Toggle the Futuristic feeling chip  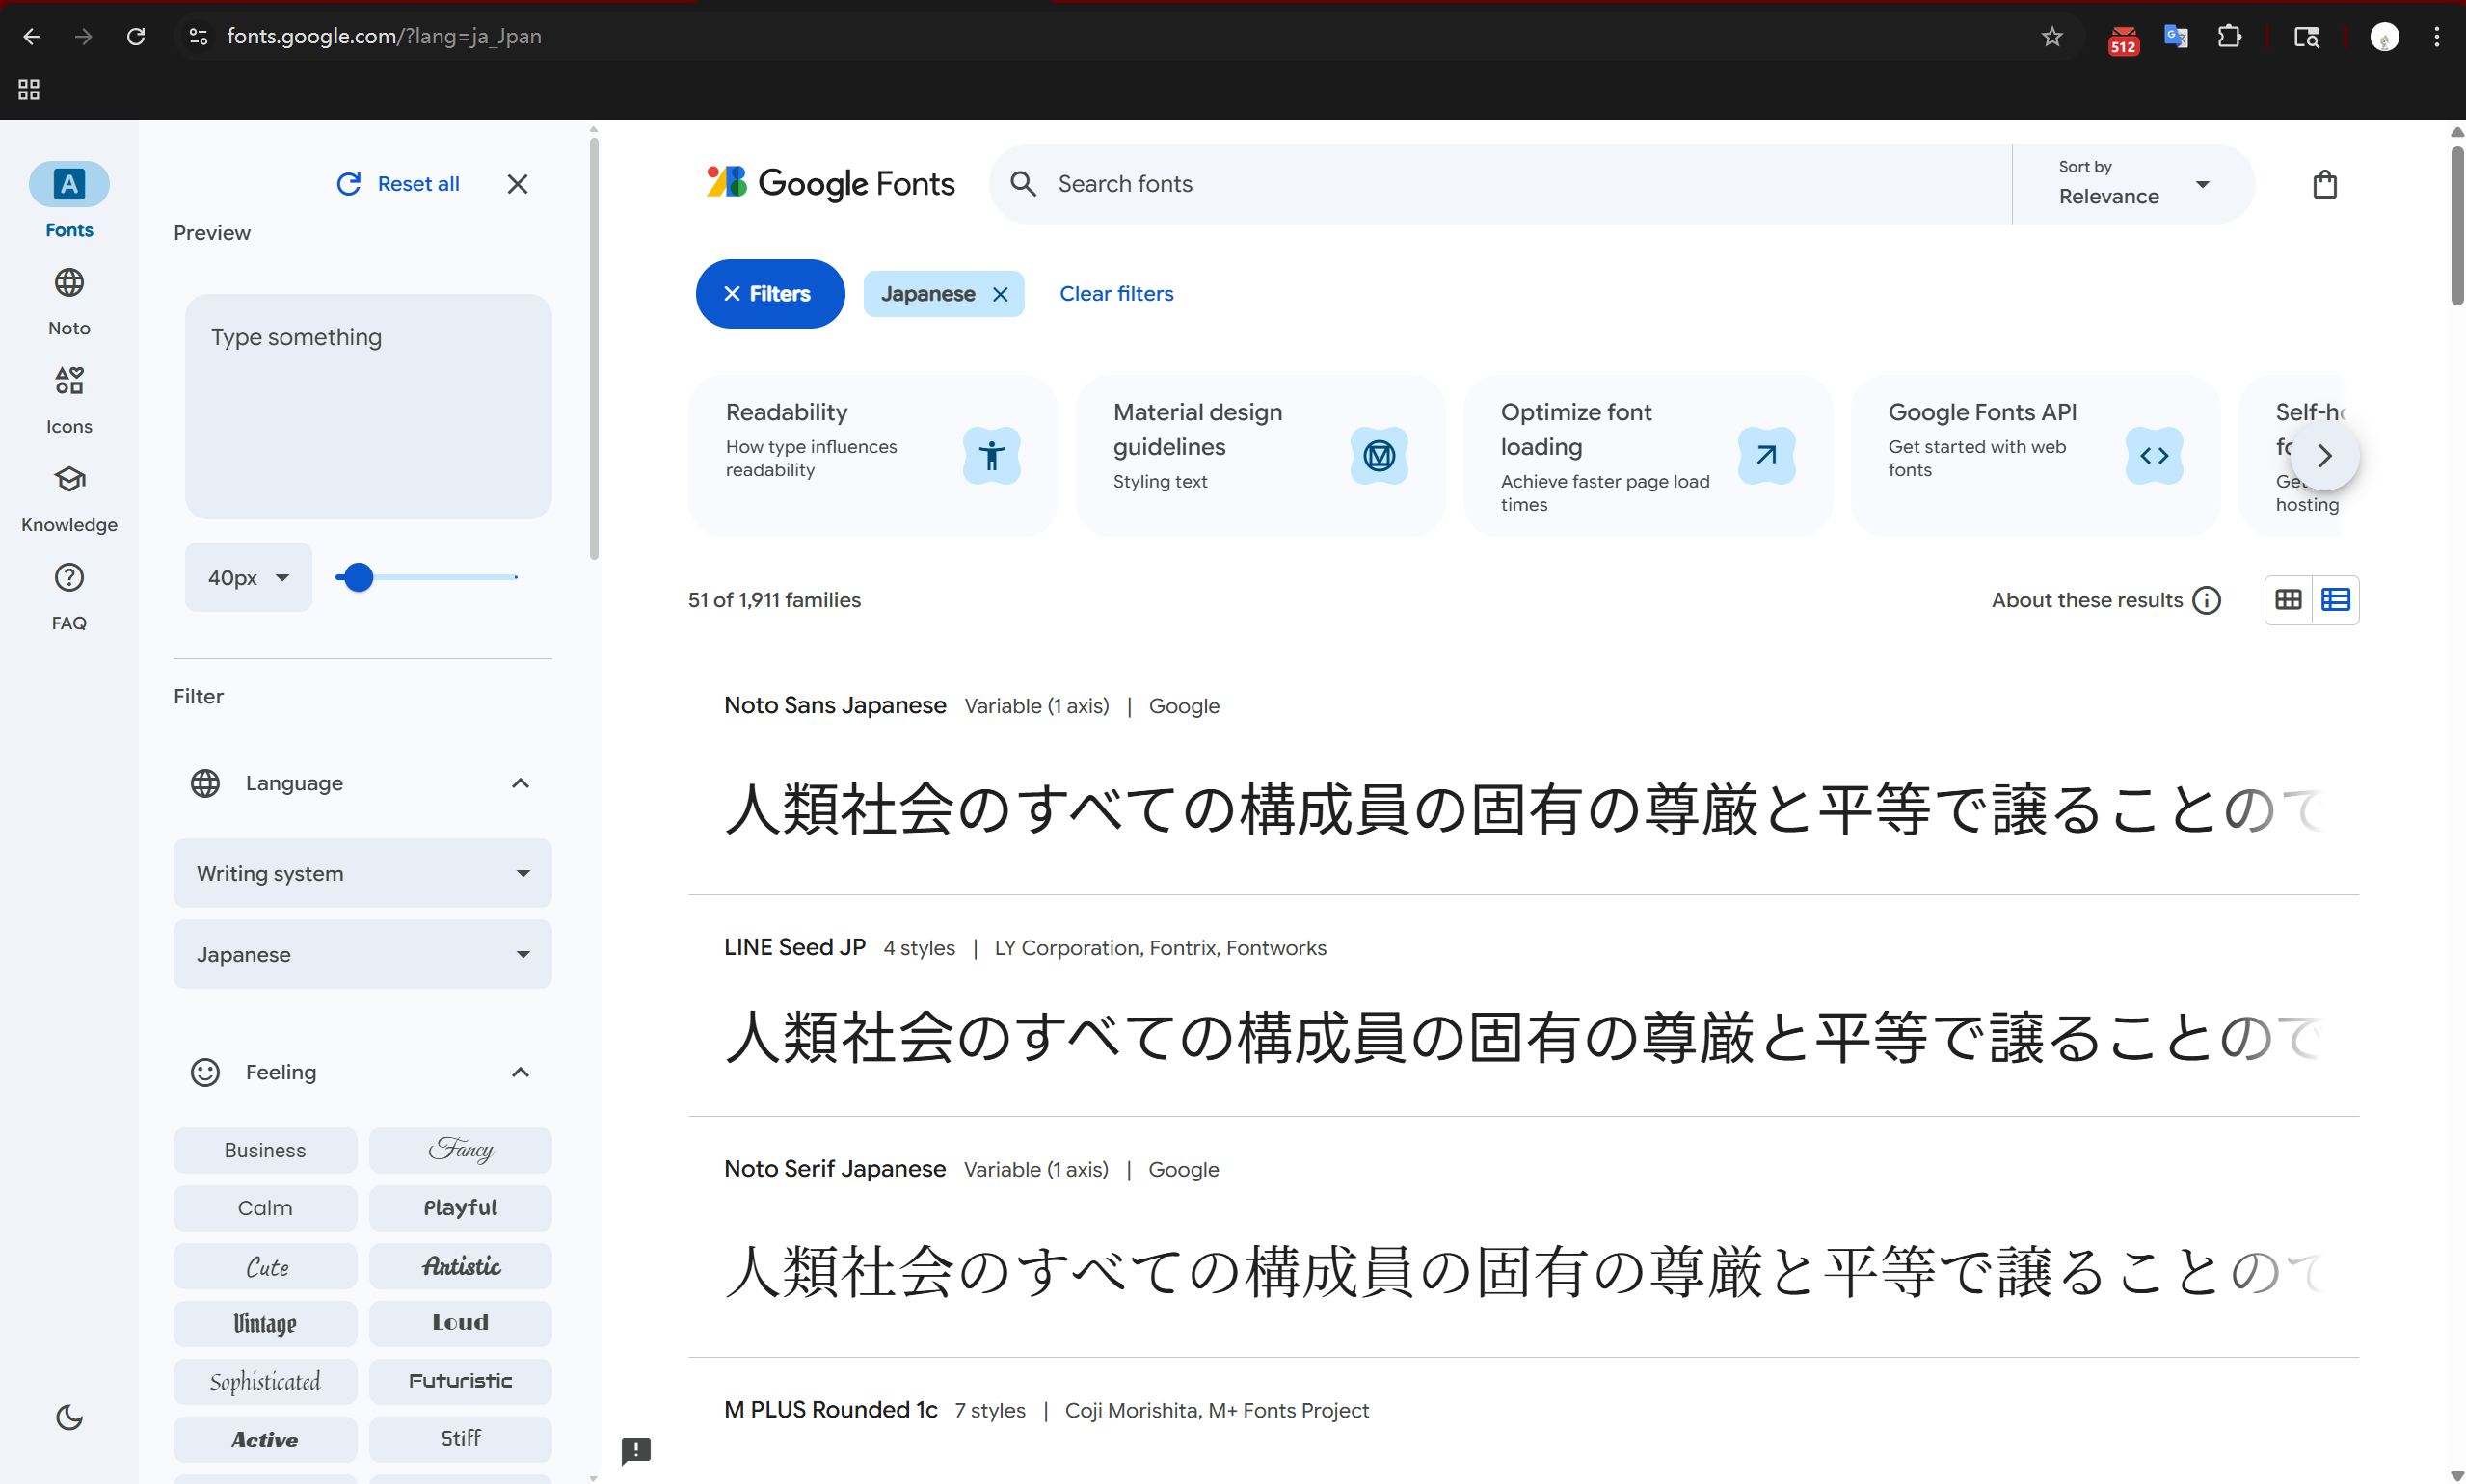(460, 1381)
